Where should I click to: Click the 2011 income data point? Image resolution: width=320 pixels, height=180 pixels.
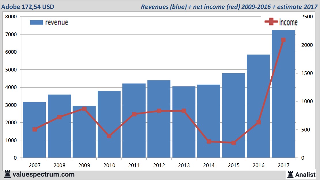pos(134,114)
